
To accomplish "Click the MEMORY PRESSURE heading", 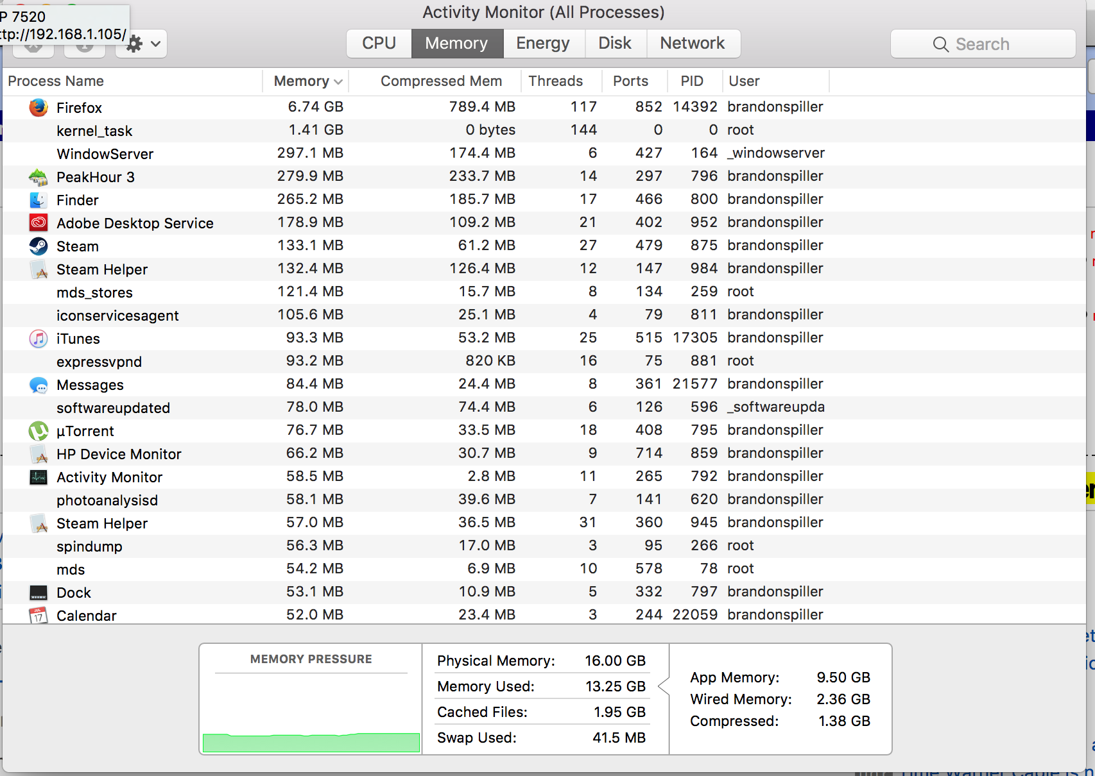I will (311, 659).
